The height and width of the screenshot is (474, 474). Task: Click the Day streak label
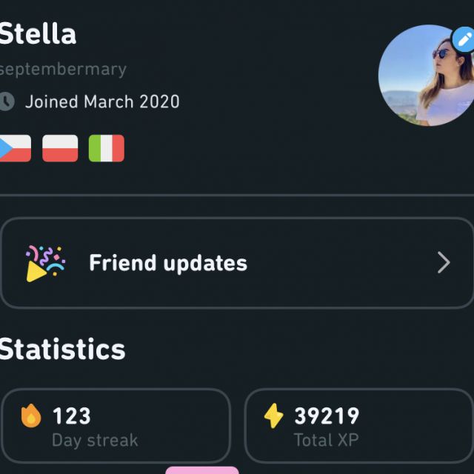pyautogui.click(x=95, y=440)
